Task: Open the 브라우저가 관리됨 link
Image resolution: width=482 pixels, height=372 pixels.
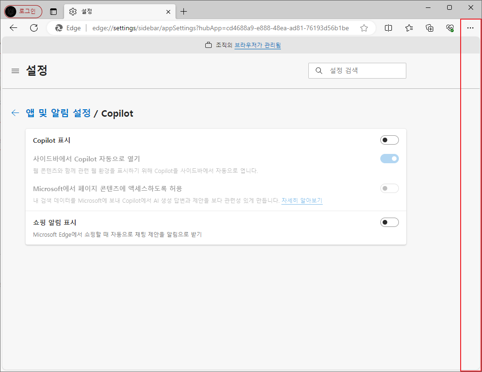Action: (258, 45)
